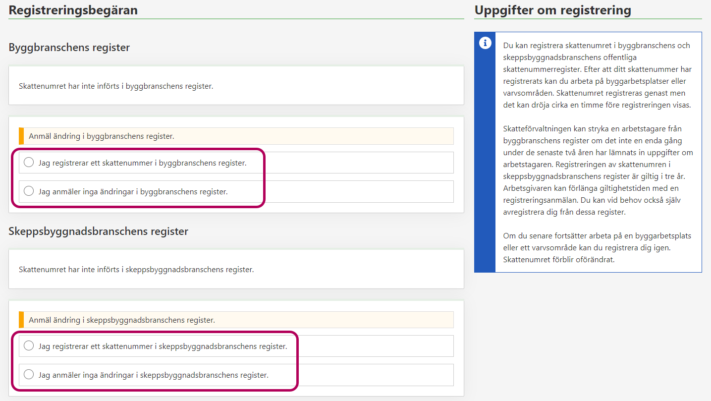Click the 'Uppgifter om registrering' heading
The image size is (711, 401).
pyautogui.click(x=552, y=10)
